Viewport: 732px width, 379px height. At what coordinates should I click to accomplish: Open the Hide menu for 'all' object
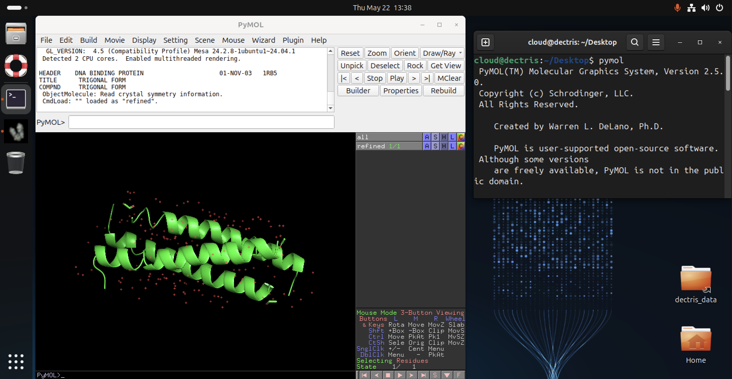click(444, 137)
